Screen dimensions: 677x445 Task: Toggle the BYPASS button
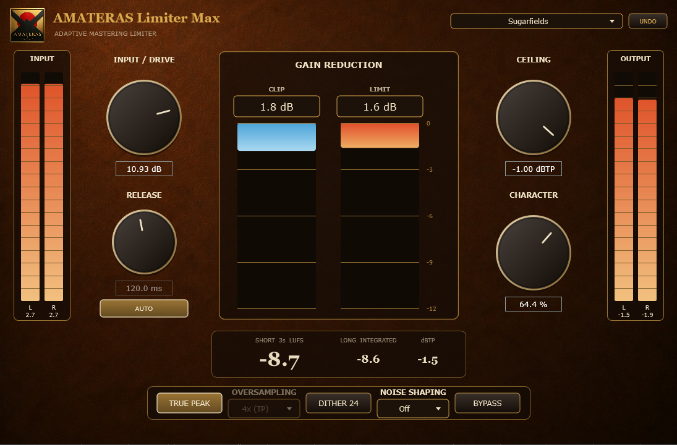click(487, 403)
